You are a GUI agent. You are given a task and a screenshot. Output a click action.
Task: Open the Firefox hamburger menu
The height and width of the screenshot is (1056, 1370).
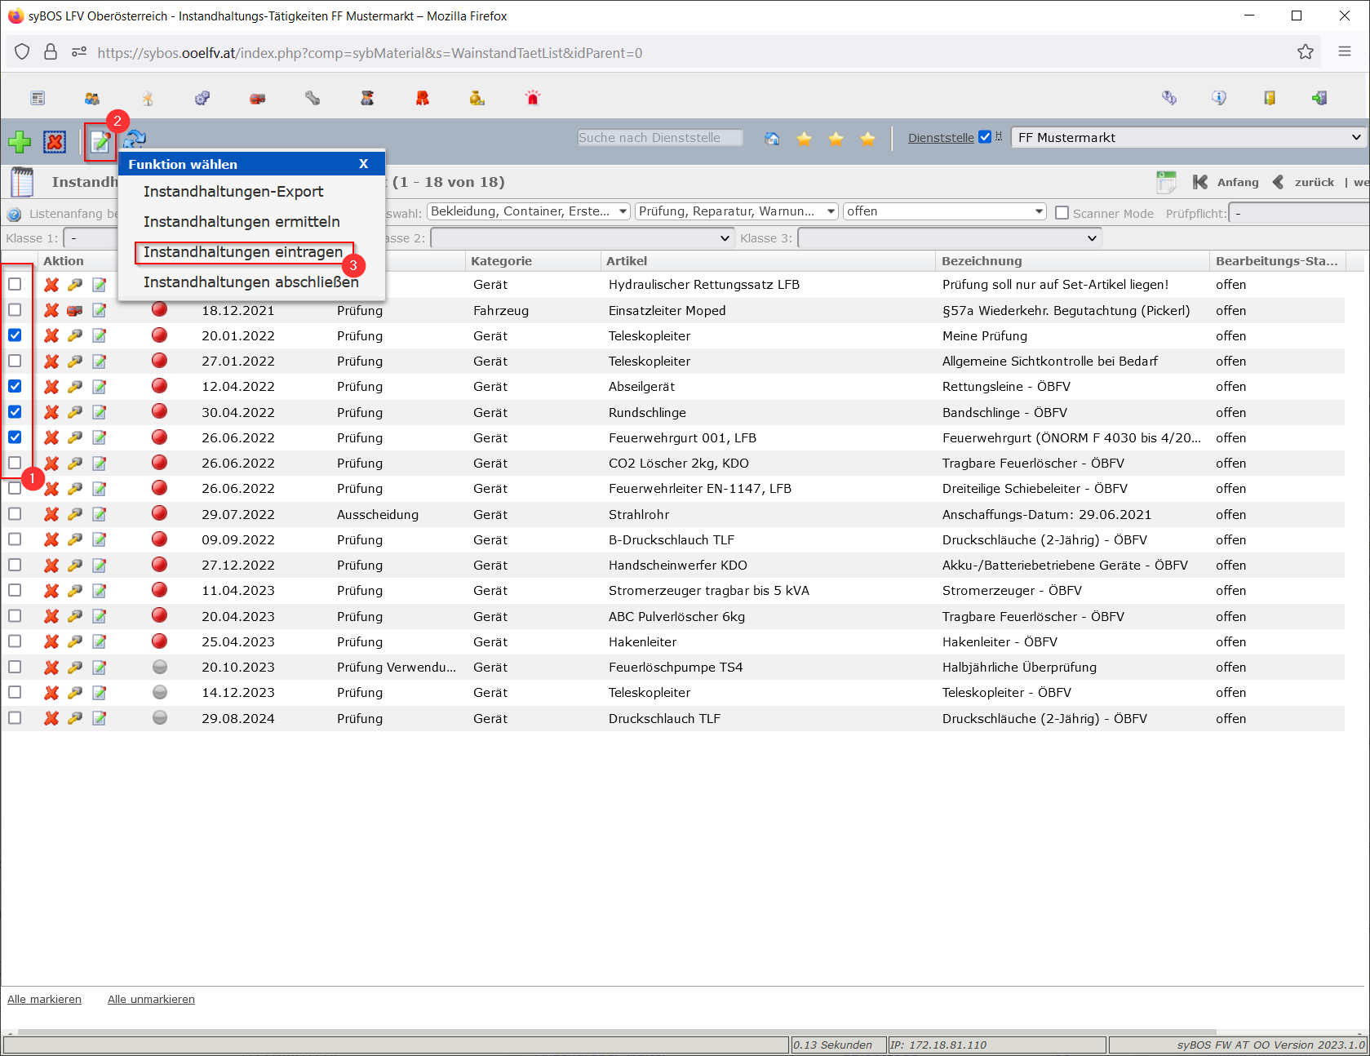(1345, 51)
